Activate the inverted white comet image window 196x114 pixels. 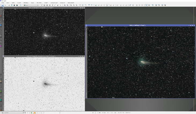[x=44, y=84]
